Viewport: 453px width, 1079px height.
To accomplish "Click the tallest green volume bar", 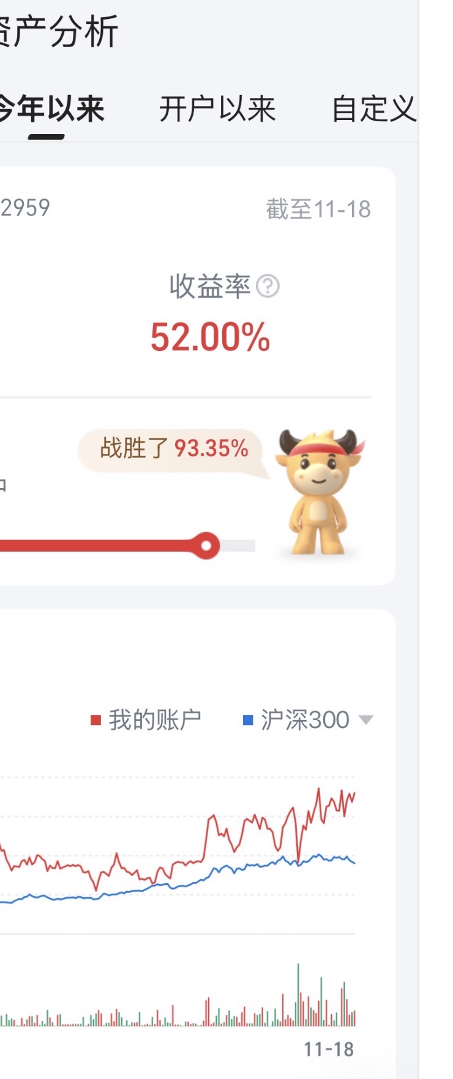I will click(298, 995).
